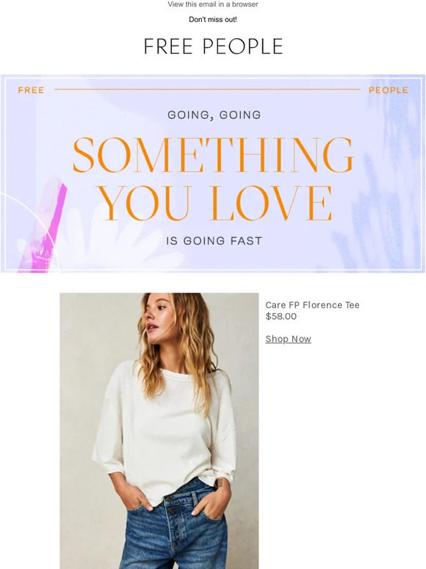This screenshot has width=426, height=569.
Task: Click the FREE PEOPLE header logo
Action: tap(213, 46)
